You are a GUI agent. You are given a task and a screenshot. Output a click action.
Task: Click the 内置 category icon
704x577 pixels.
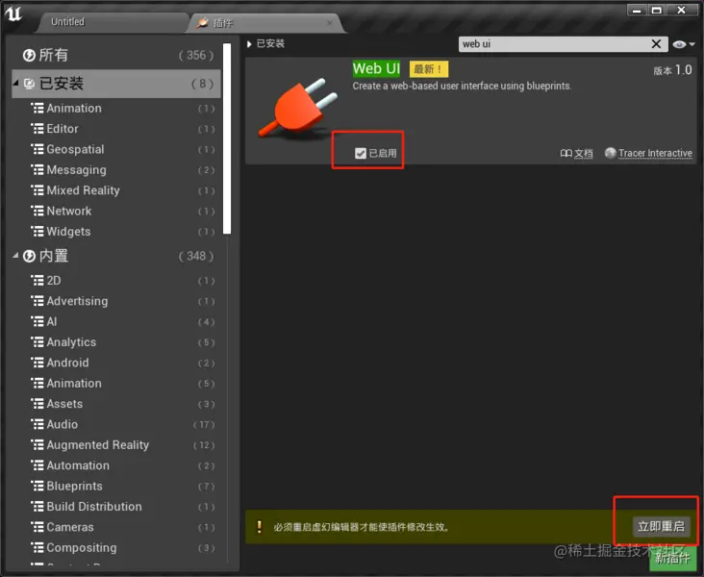click(29, 256)
